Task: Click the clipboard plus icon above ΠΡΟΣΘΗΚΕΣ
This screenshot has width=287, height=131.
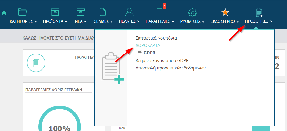Action: pos(259,12)
